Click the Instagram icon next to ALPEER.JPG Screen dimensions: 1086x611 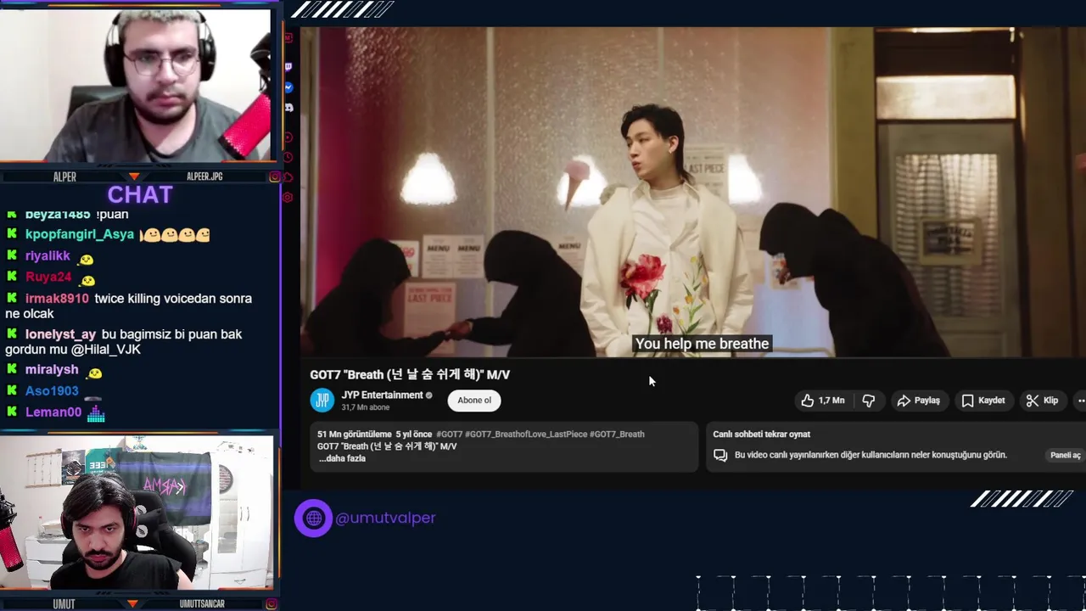point(274,177)
